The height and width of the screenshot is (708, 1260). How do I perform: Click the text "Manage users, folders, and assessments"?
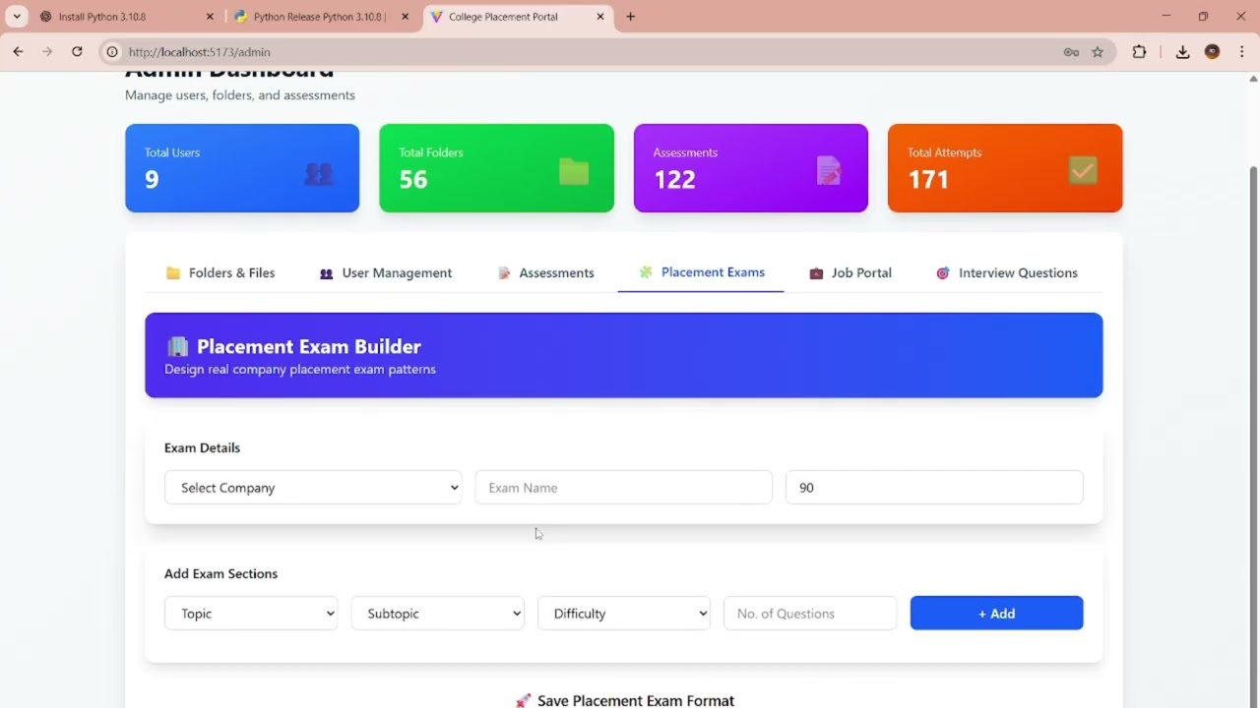240,95
